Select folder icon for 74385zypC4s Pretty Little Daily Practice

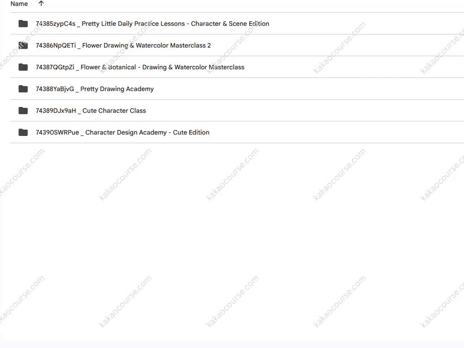23,24
